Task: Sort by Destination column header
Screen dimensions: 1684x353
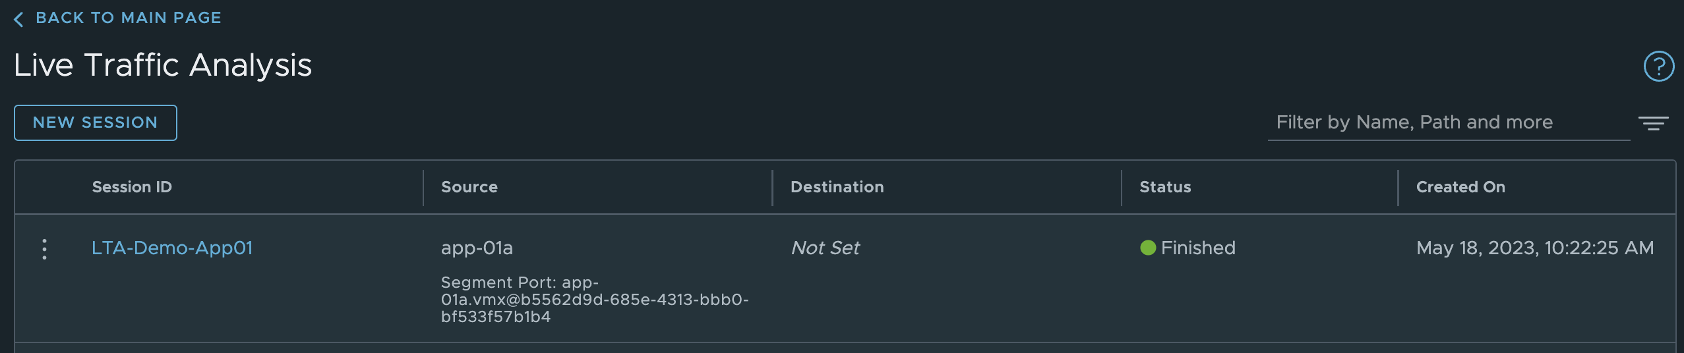Action: [x=837, y=187]
